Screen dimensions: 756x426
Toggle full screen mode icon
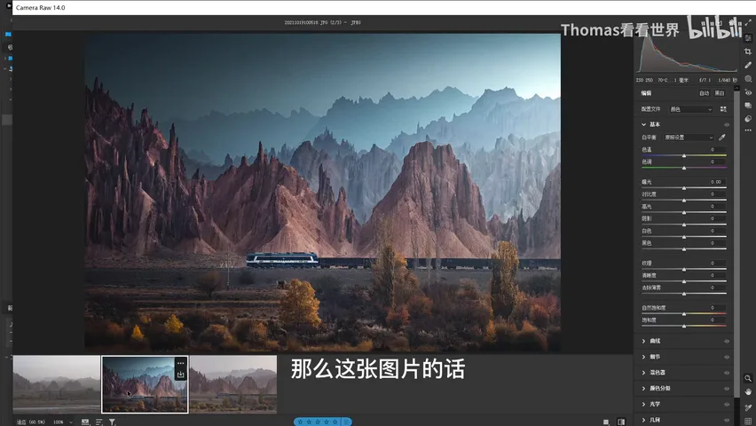click(748, 22)
